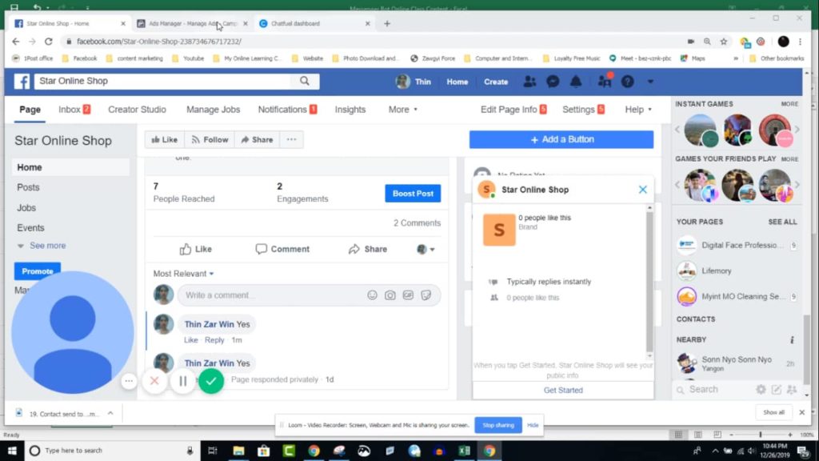Click the emoji icon in comment box

[x=372, y=295]
